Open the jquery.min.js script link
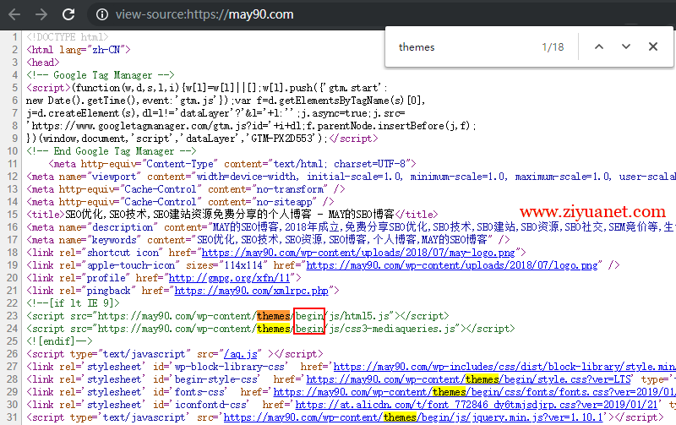Screen dimensions: 676x425 (413, 417)
